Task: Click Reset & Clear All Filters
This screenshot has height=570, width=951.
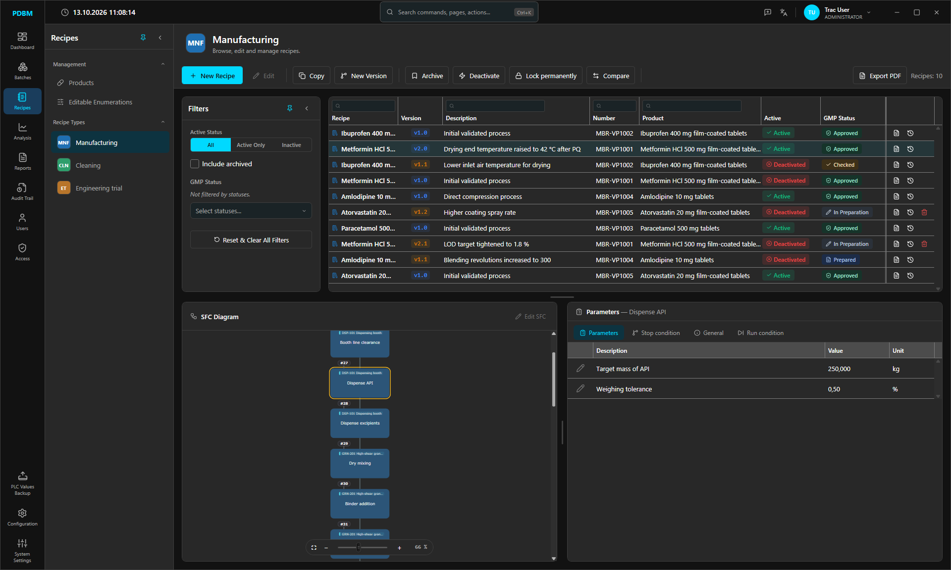Action: [x=251, y=240]
